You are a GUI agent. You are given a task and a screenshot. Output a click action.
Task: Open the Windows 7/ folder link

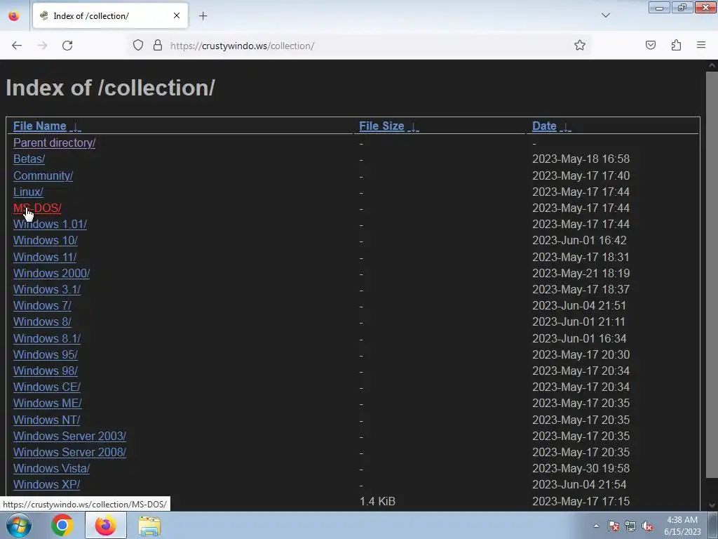(42, 306)
